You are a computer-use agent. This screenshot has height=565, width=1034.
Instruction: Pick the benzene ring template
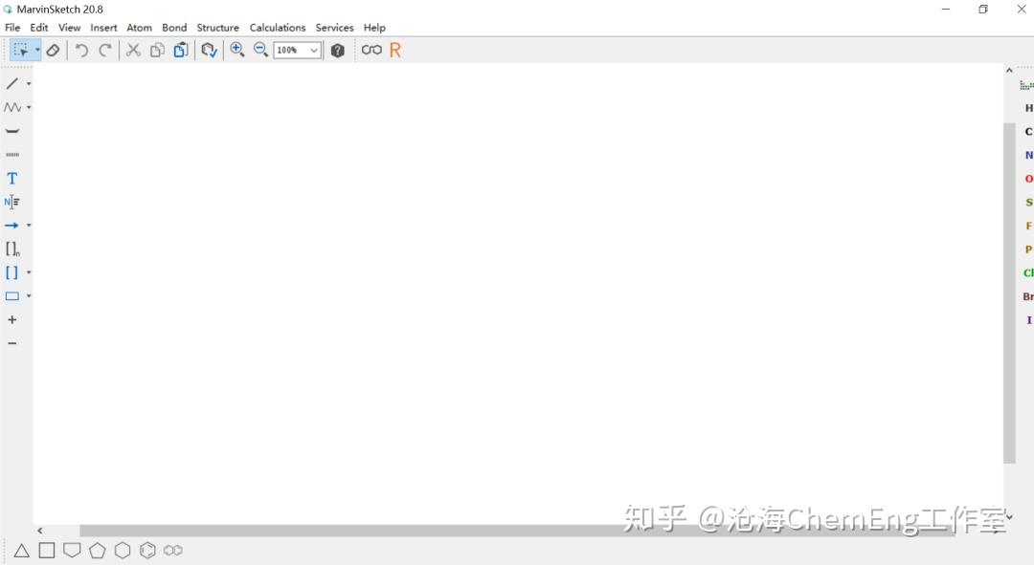pyautogui.click(x=147, y=550)
